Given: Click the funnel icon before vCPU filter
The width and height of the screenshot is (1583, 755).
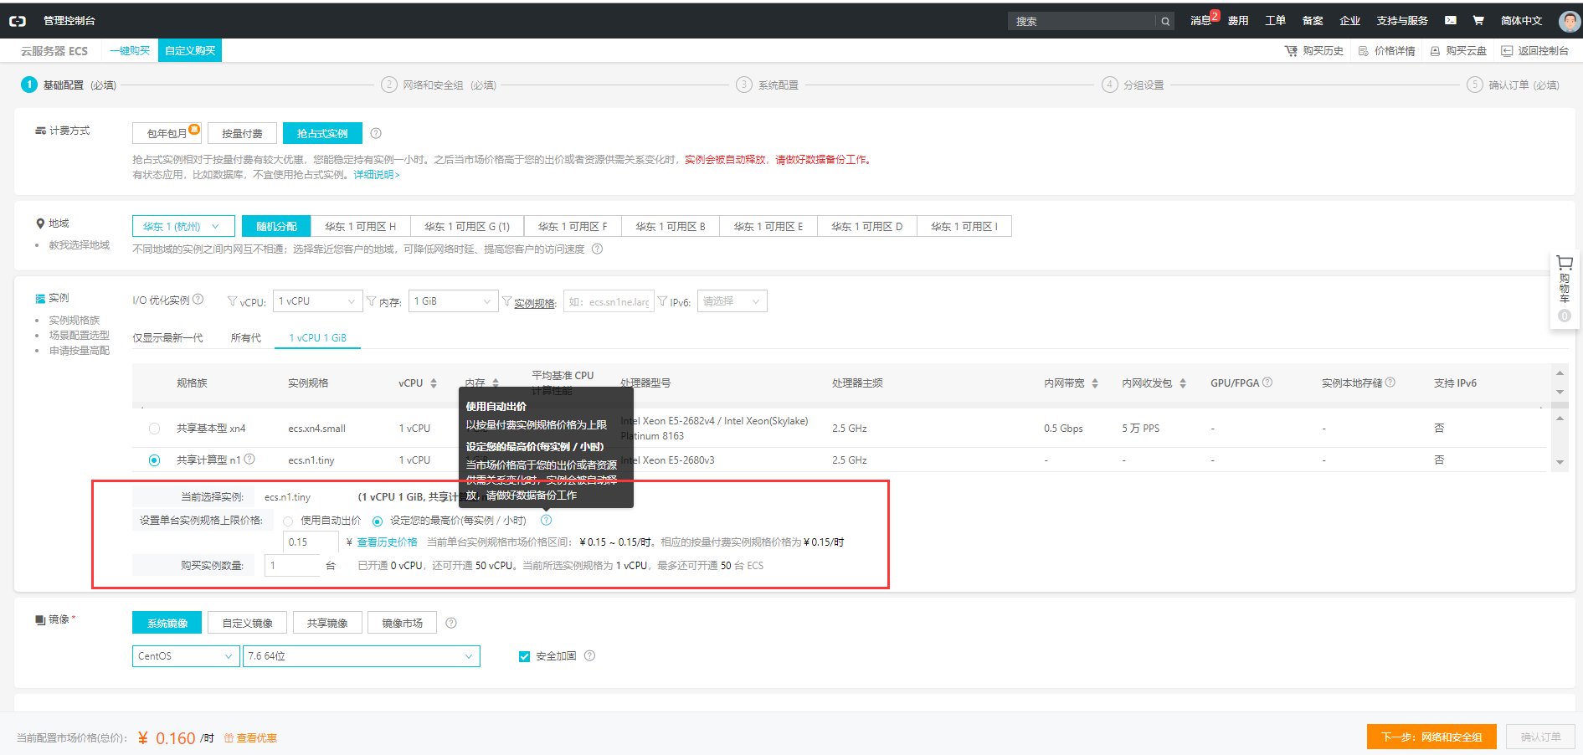Looking at the screenshot, I should 233,301.
